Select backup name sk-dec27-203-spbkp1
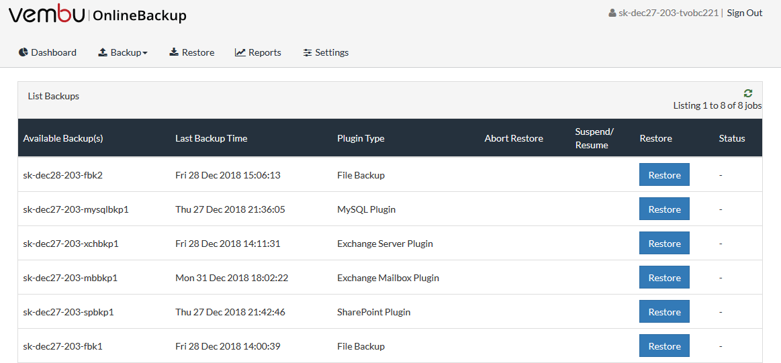The height and width of the screenshot is (363, 781). 68,312
